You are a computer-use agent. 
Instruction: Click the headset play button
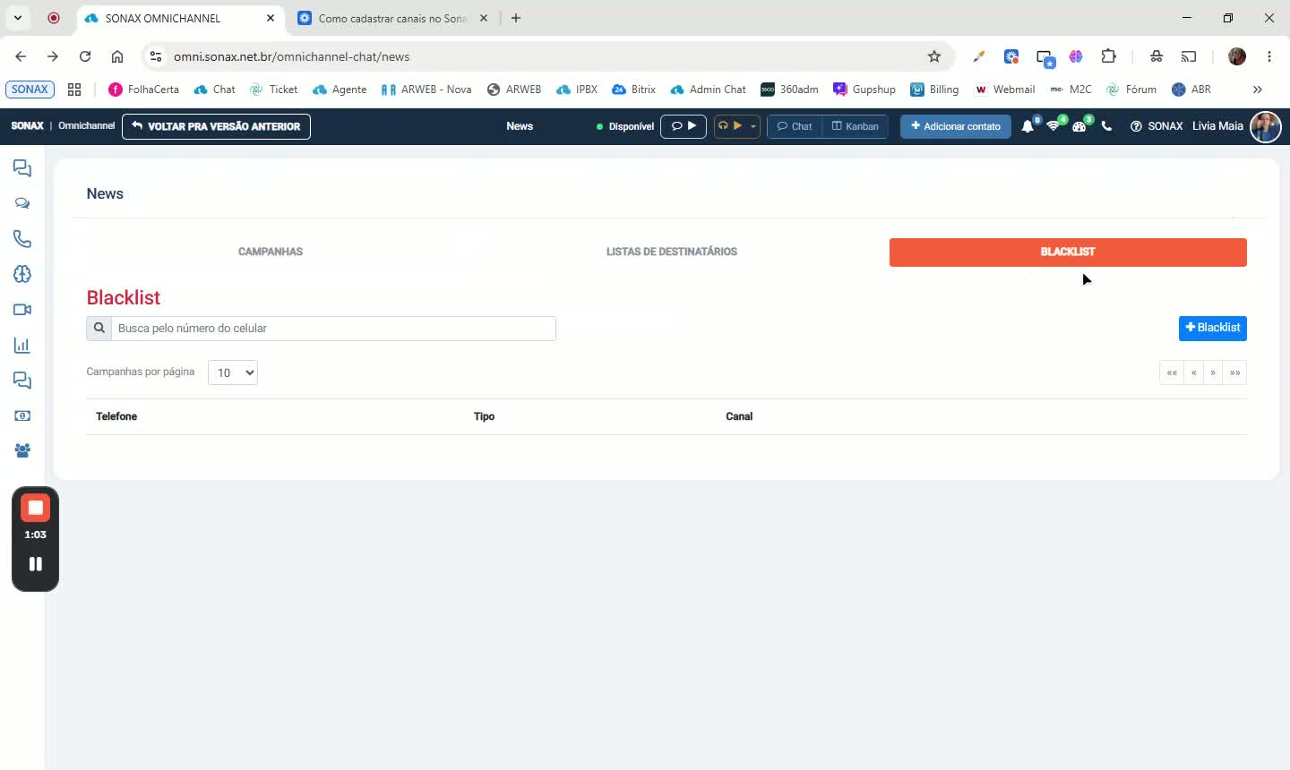click(x=730, y=126)
